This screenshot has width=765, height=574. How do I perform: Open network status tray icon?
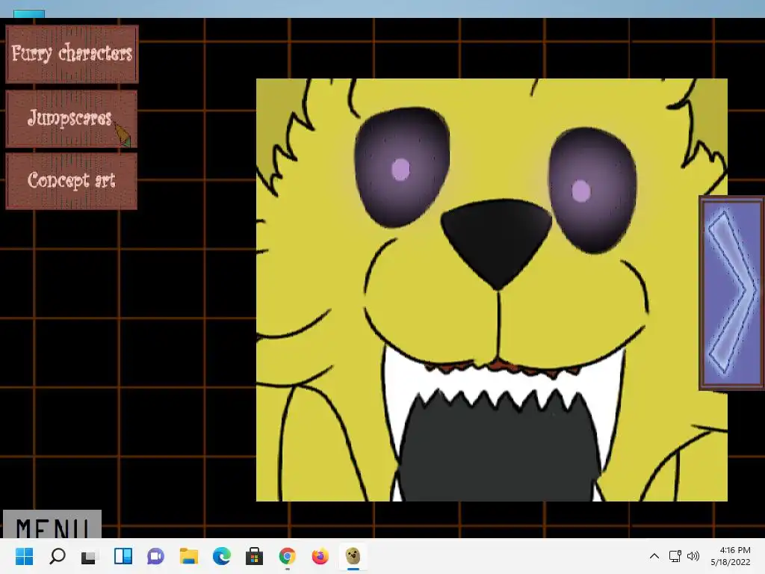675,556
